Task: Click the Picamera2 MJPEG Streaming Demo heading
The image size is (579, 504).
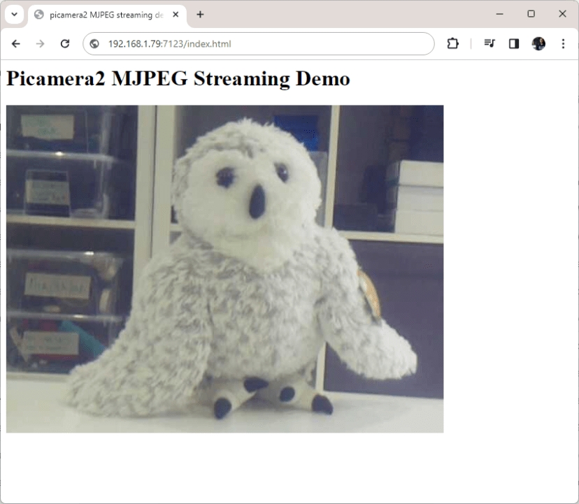Action: click(x=177, y=78)
